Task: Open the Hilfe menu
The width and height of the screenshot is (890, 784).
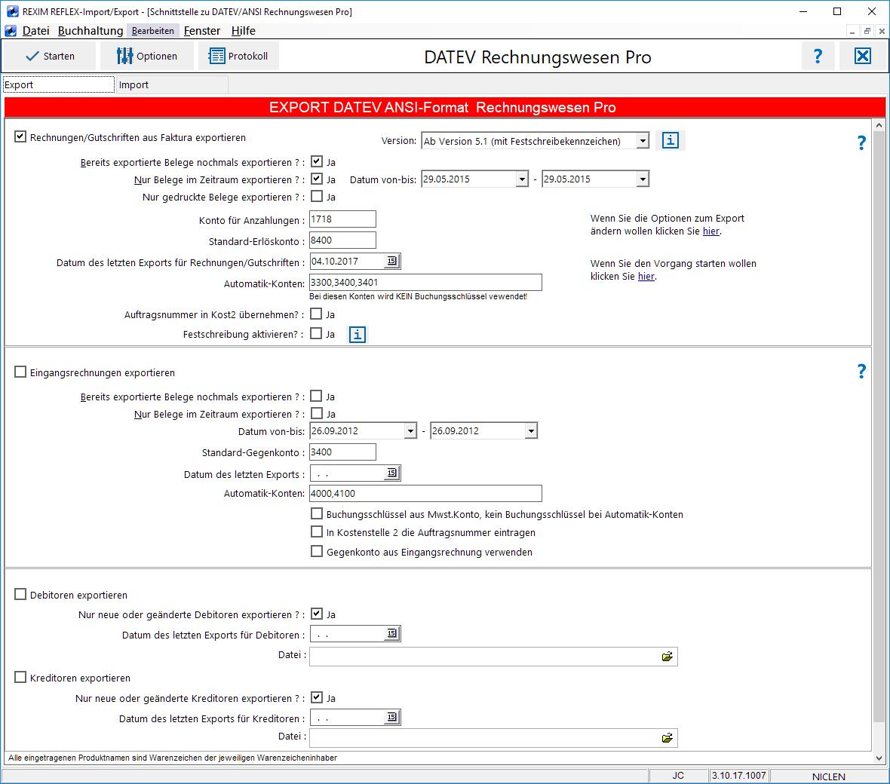Action: click(244, 31)
